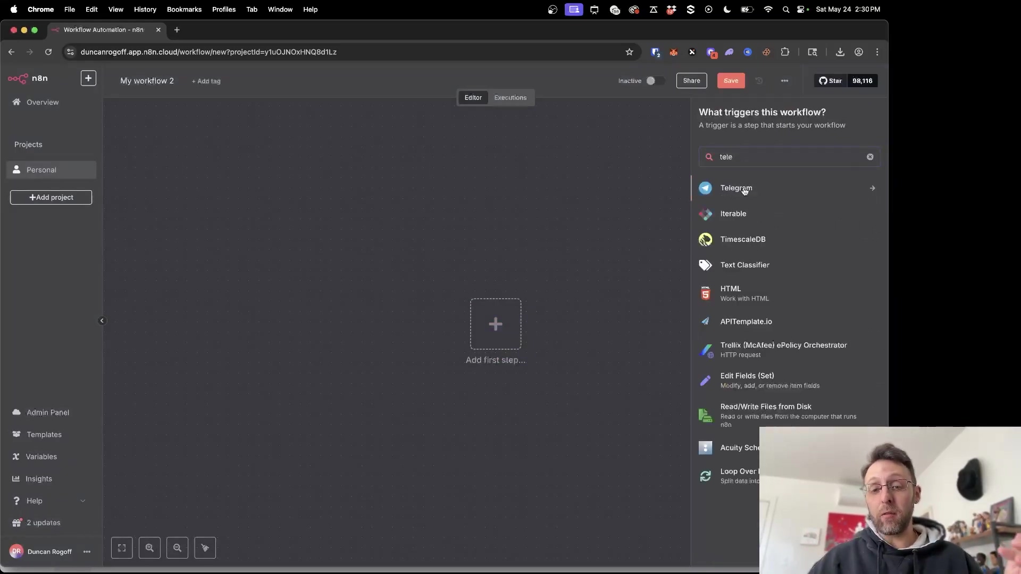Viewport: 1021px width, 574px height.
Task: Click the fit-to-view canvas button
Action: point(122,548)
